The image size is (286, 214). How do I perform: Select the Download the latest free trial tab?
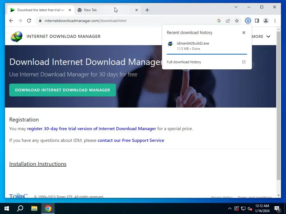coord(41,10)
